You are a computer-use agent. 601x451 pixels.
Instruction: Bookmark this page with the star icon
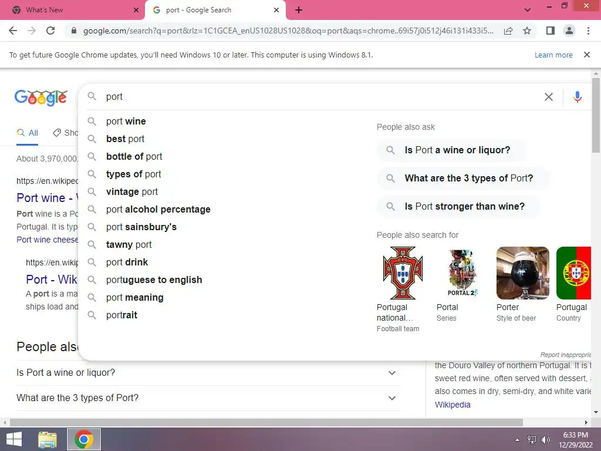click(527, 31)
